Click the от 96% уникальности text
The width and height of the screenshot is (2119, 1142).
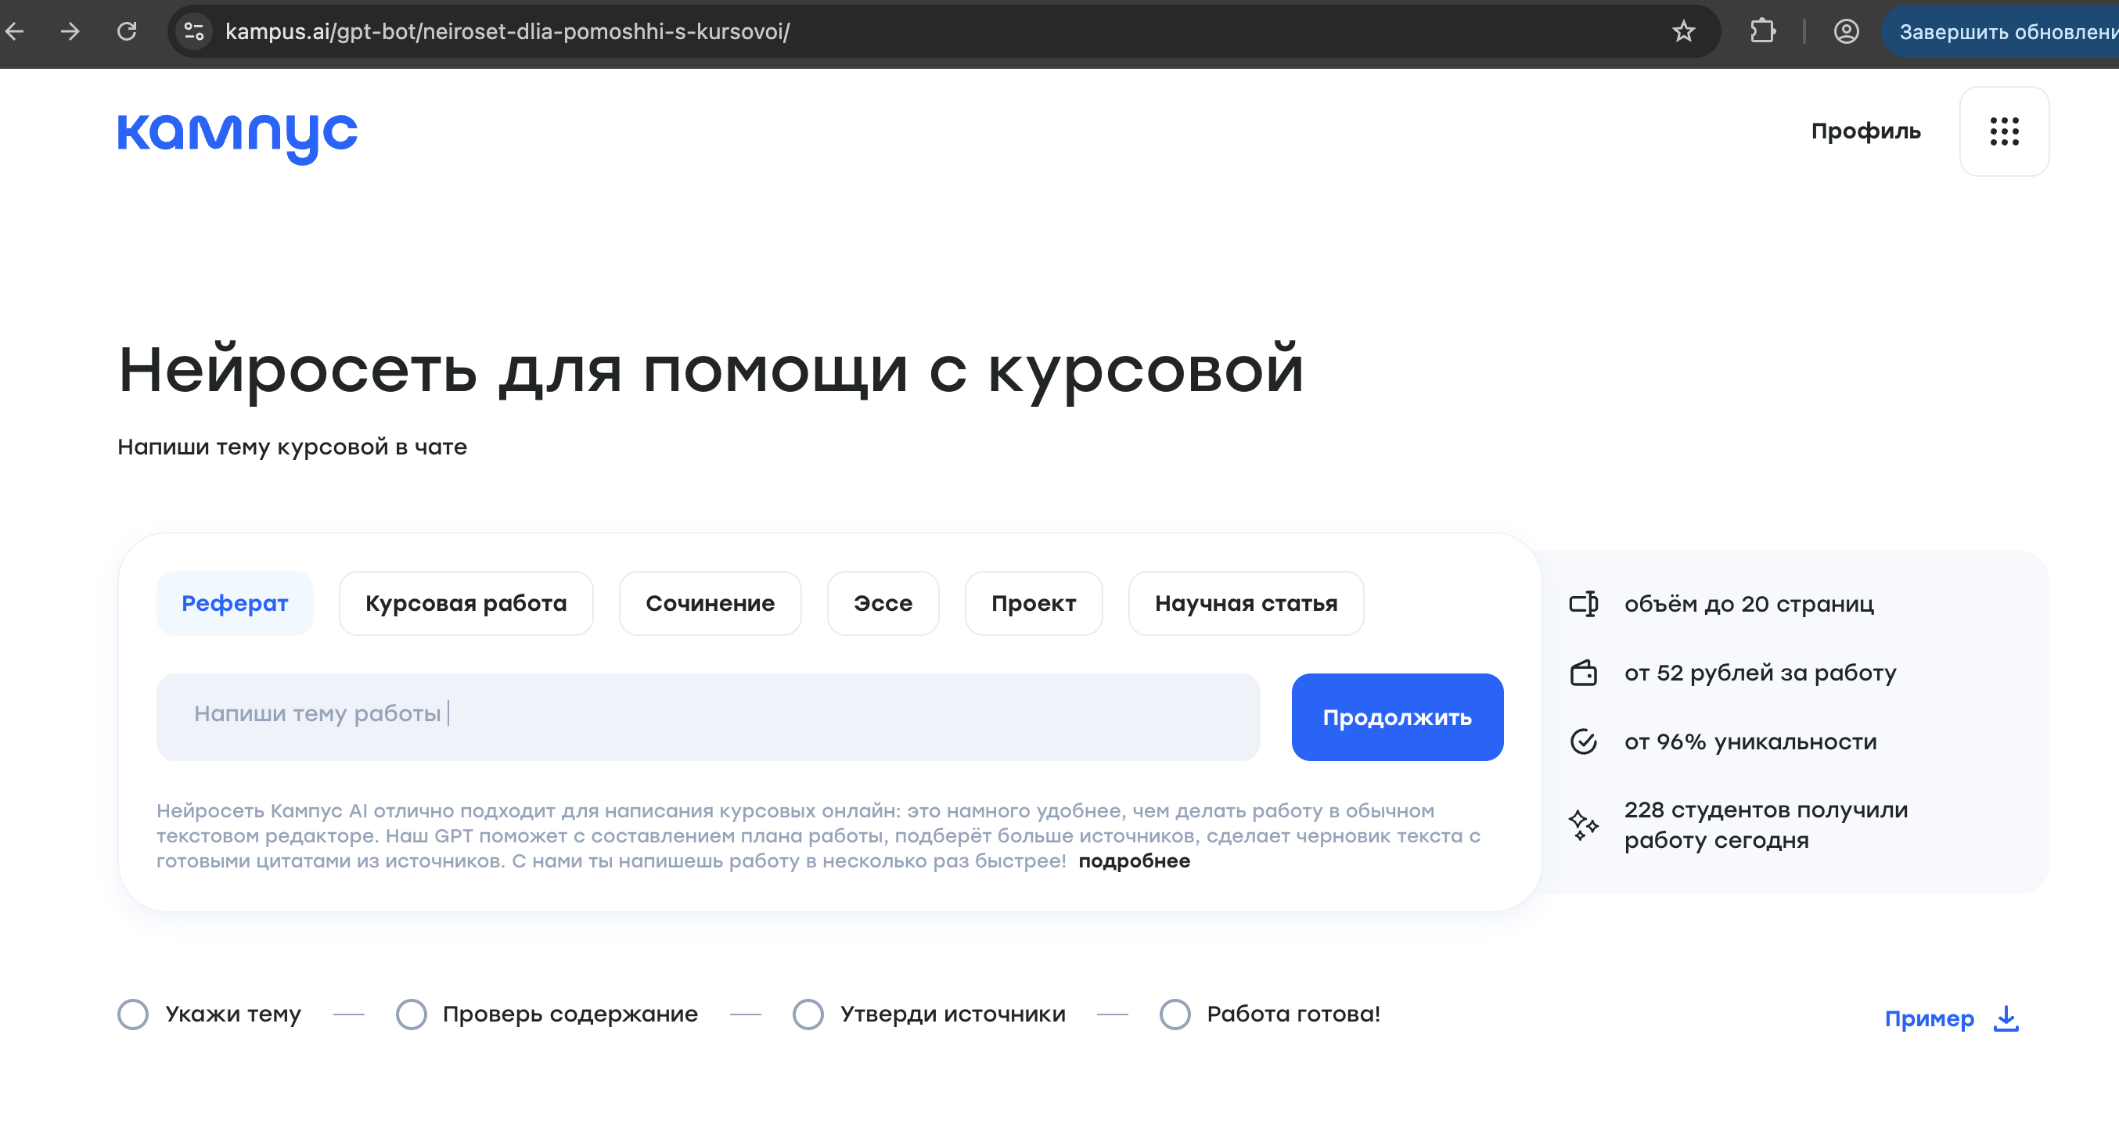point(1750,742)
